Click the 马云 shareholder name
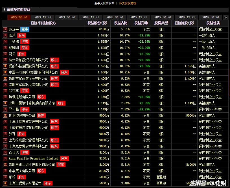The height and width of the screenshot is (188, 230). pos(12,54)
